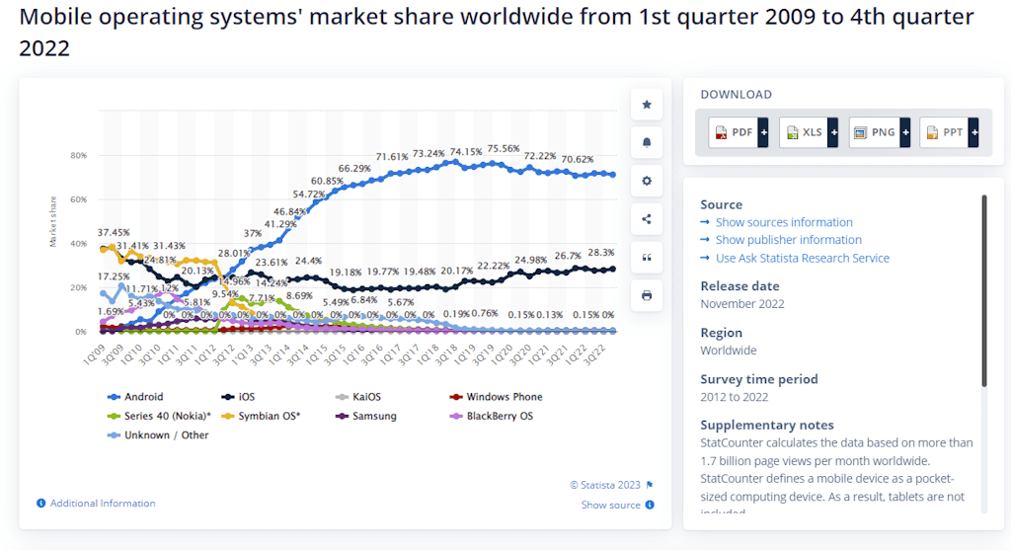Toggle Symbian OS legend entry
Viewport: 1011px width, 550px height.
pyautogui.click(x=261, y=416)
